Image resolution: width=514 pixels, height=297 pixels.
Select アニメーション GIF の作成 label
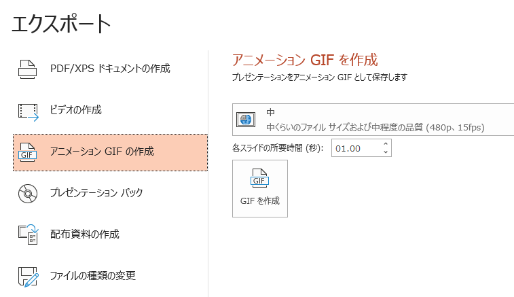point(102,152)
